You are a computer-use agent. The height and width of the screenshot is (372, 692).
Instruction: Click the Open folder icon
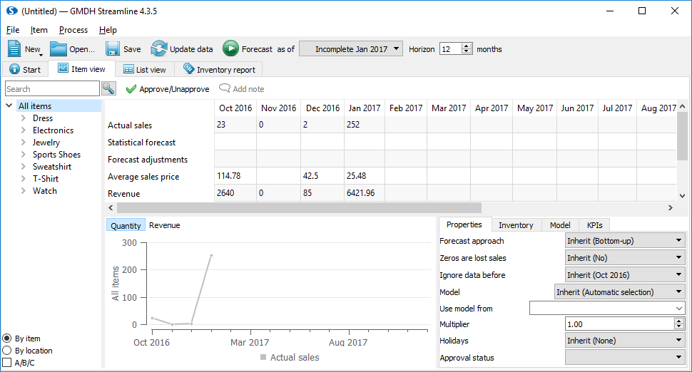58,49
